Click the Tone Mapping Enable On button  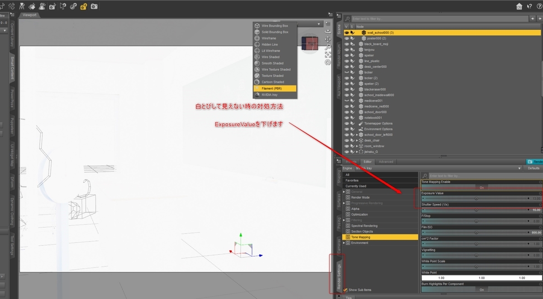[x=481, y=187]
